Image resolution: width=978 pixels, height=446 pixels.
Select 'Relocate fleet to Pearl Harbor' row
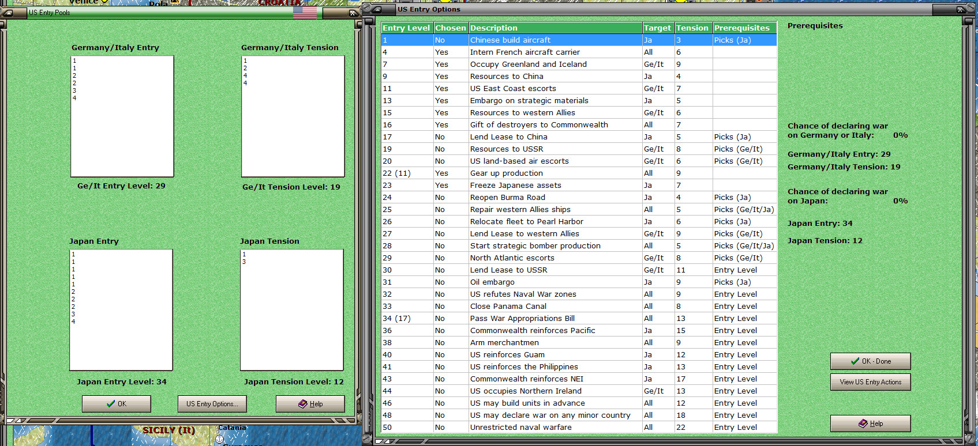click(579, 222)
